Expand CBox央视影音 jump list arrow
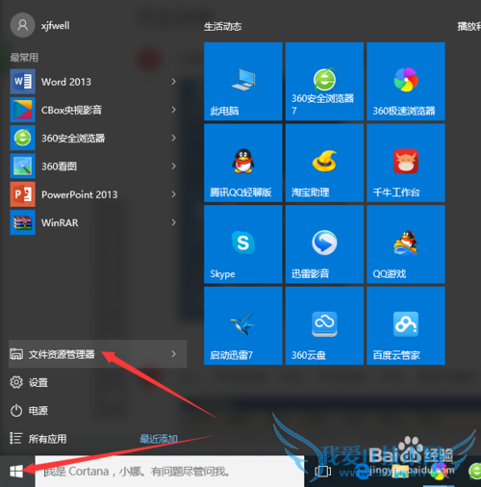The image size is (481, 487). (x=173, y=110)
